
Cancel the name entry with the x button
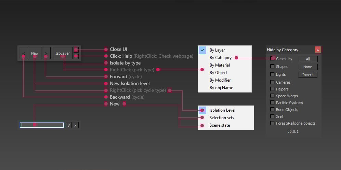click(x=76, y=125)
